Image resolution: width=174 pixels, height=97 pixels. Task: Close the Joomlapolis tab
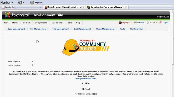point(126,7)
